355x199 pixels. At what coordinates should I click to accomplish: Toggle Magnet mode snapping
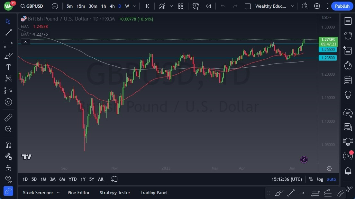pos(8,145)
